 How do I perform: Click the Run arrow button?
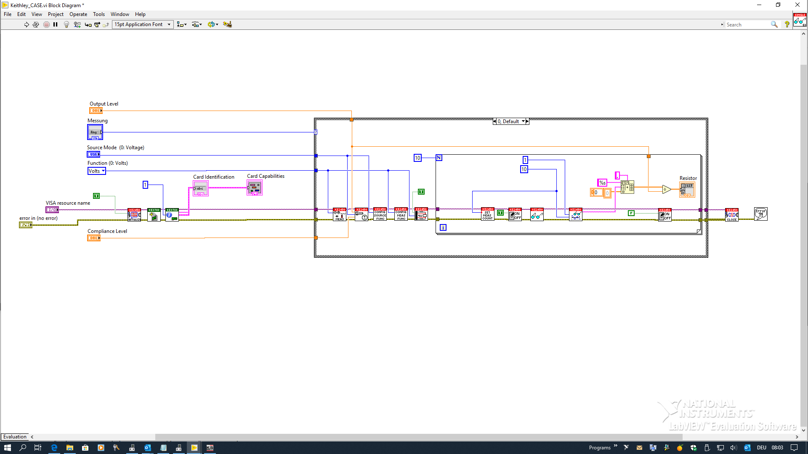(27, 24)
